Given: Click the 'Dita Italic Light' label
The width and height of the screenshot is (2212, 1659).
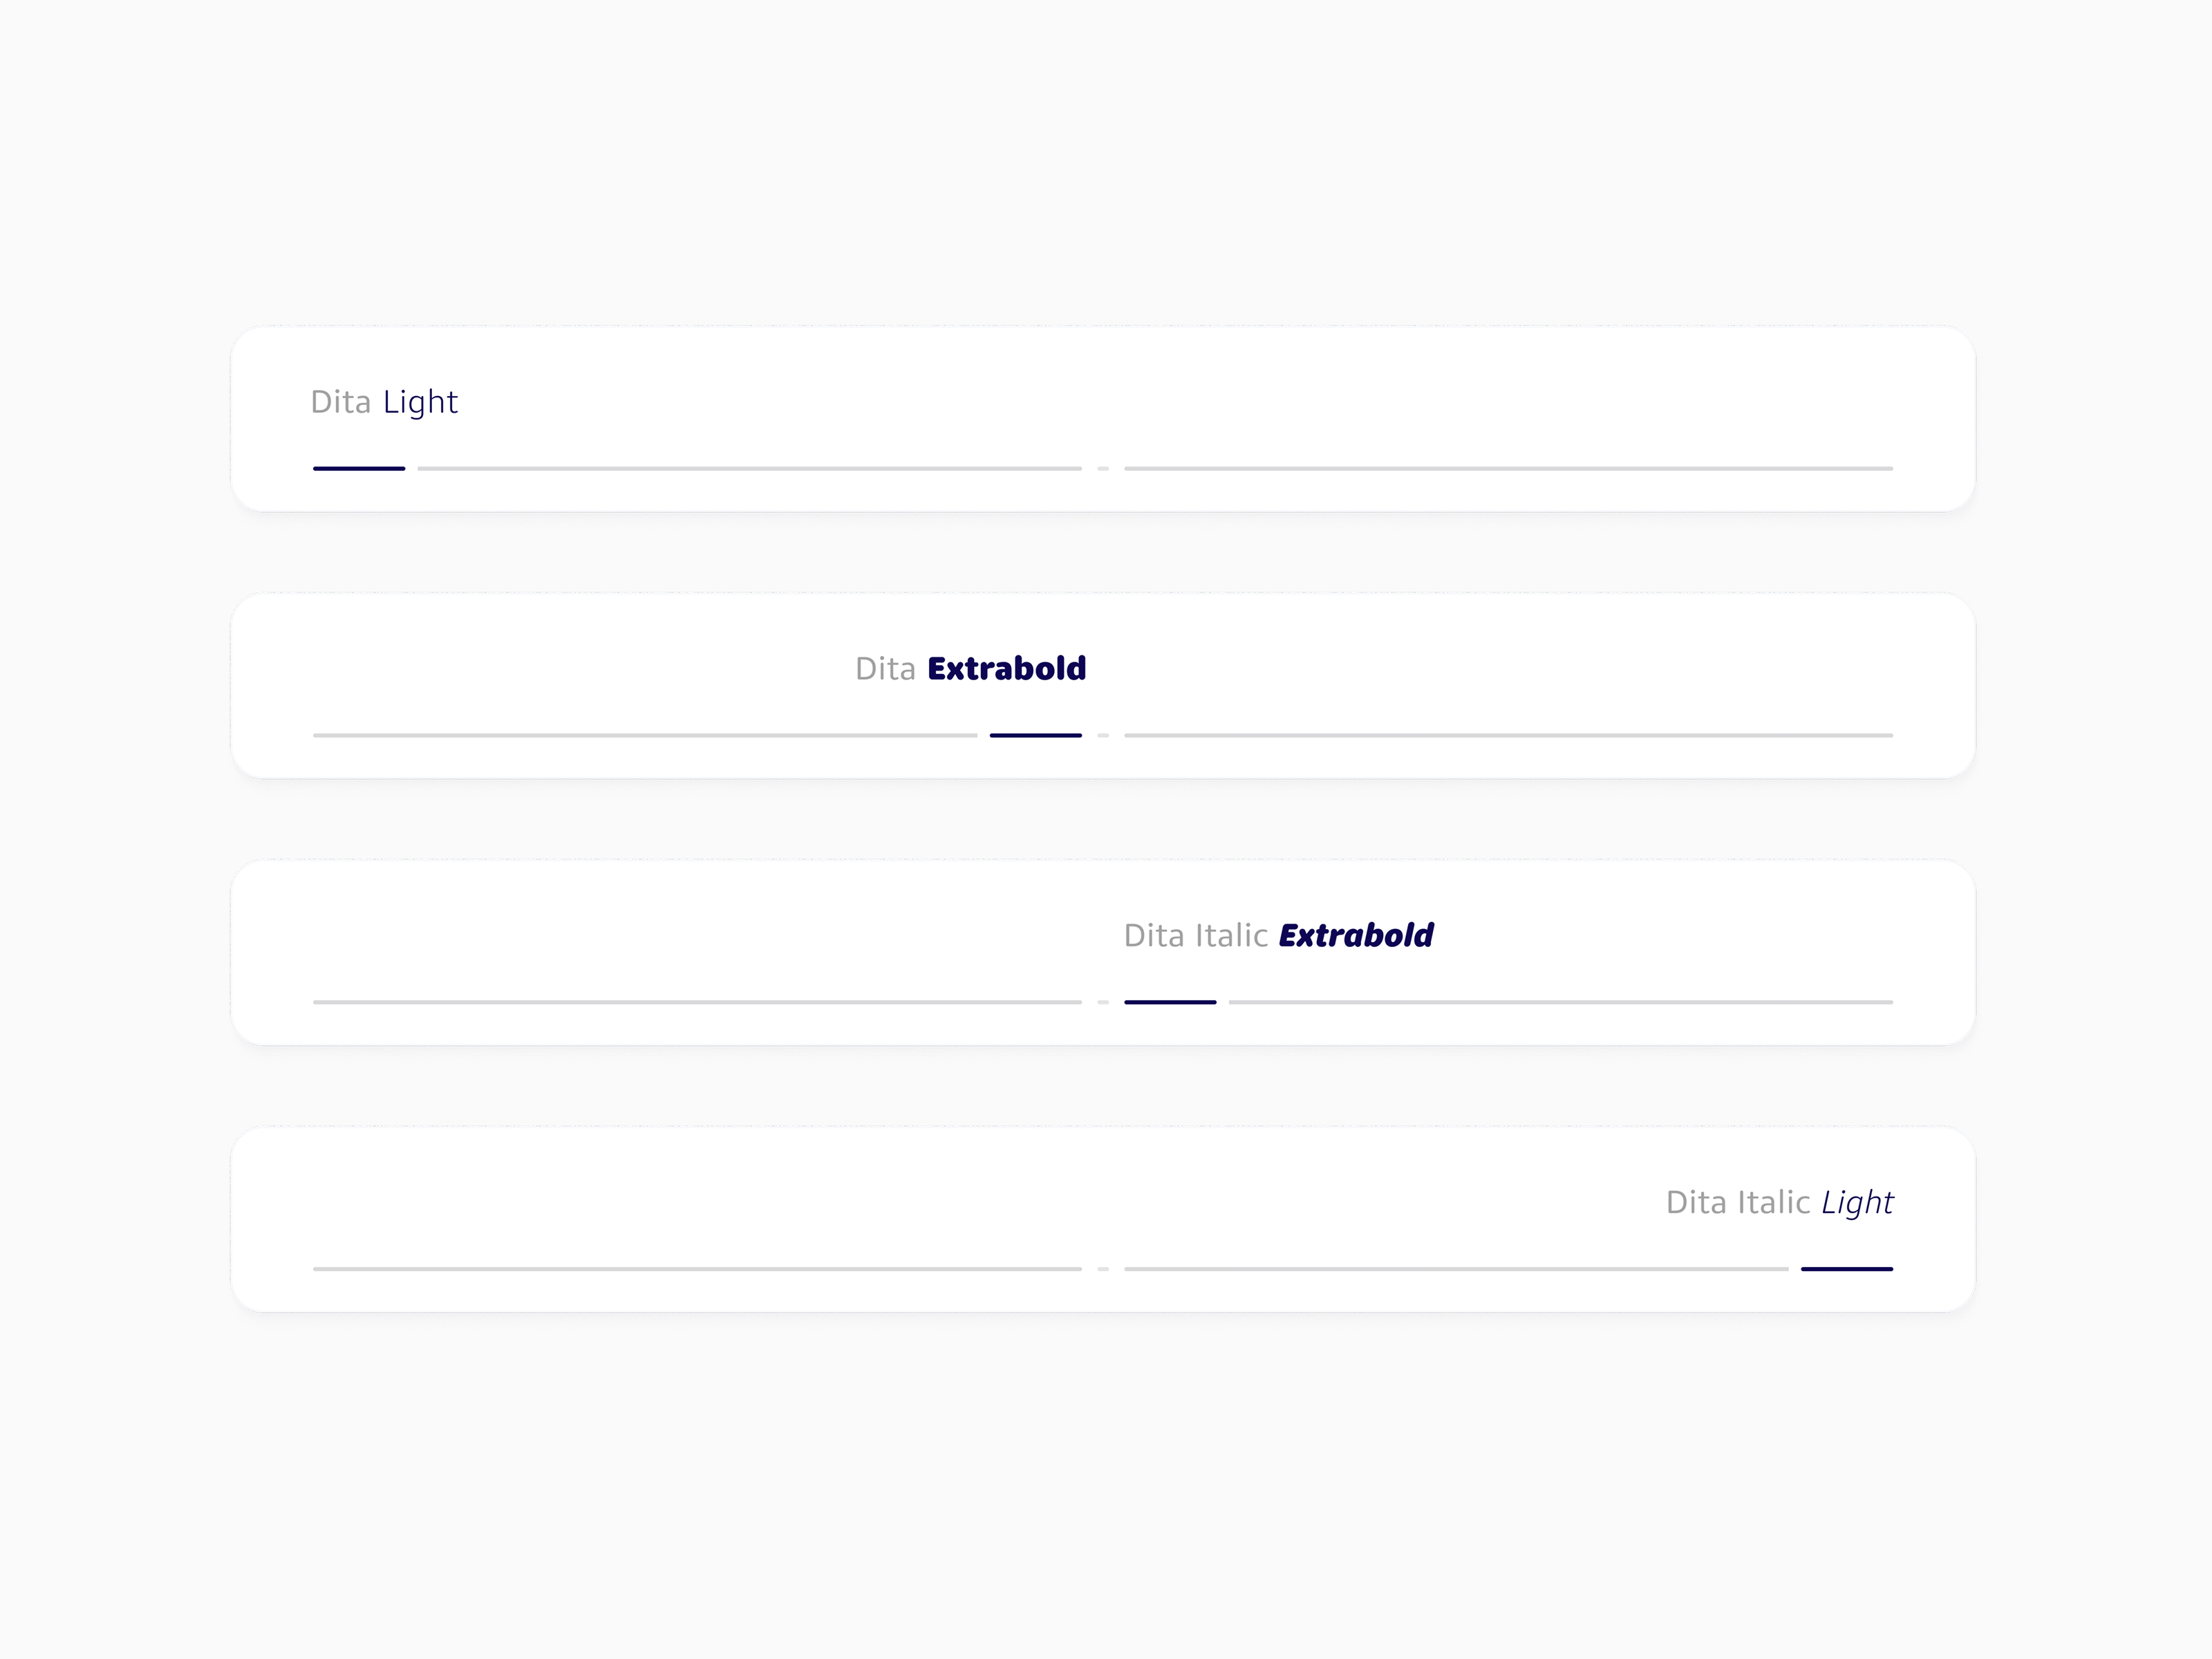Looking at the screenshot, I should 1779,1202.
